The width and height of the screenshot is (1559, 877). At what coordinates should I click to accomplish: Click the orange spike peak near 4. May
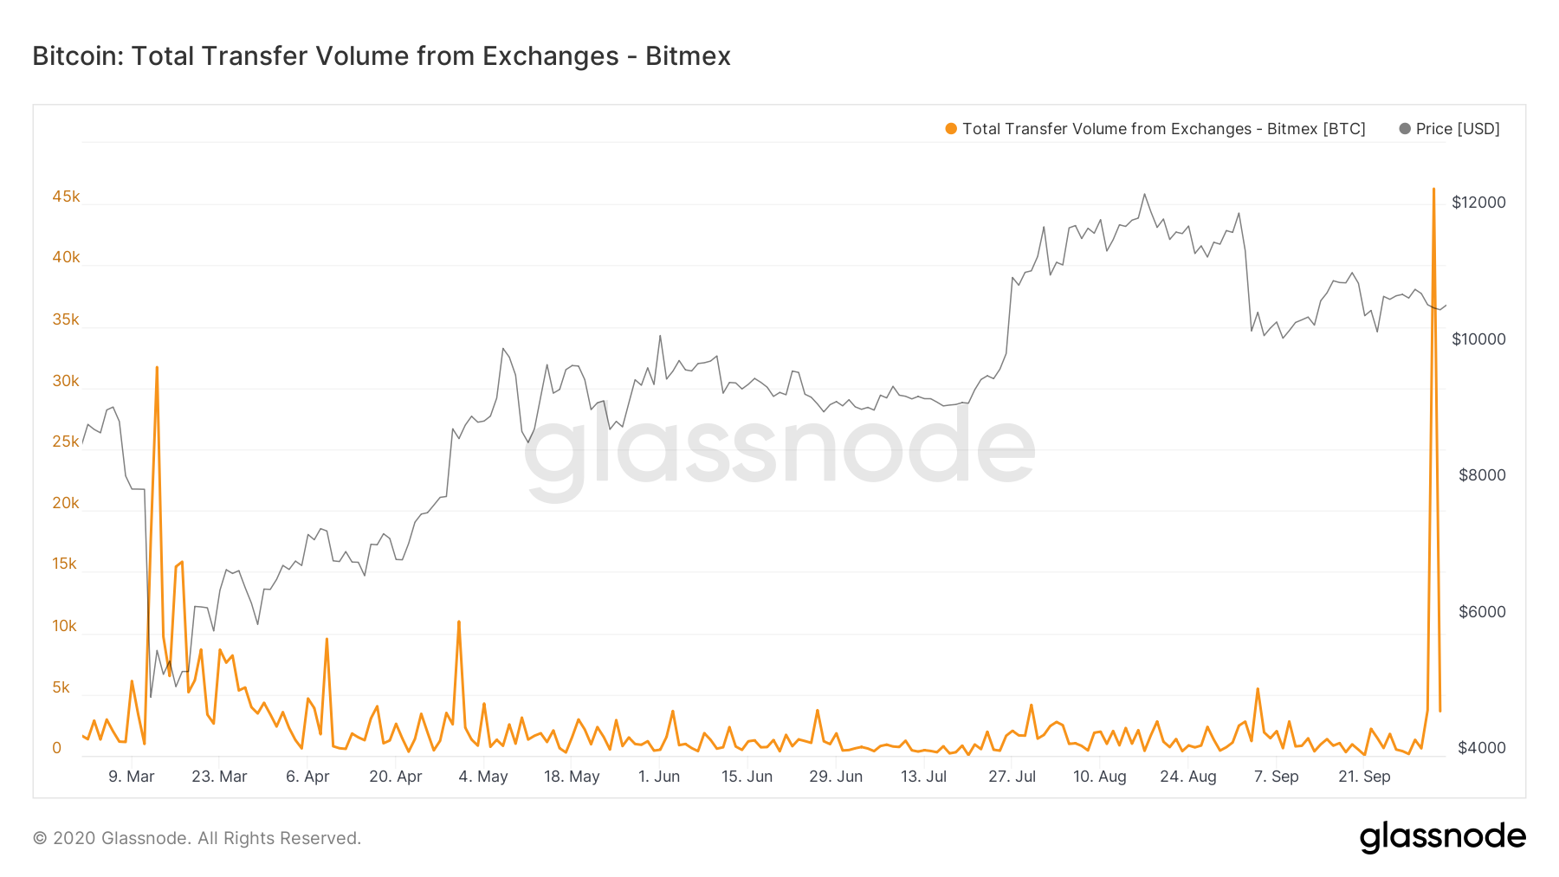(x=459, y=622)
